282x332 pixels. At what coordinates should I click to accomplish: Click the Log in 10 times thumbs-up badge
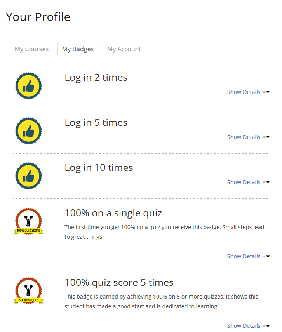(28, 176)
